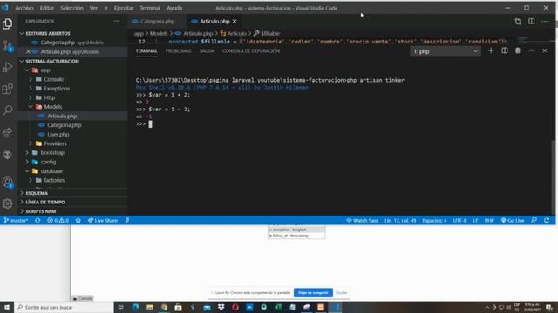
Task: Switch to Consola de Depuración tab
Action: tap(251, 51)
